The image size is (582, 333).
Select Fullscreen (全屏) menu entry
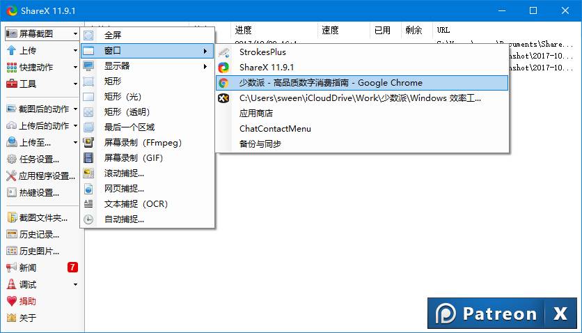[148, 36]
